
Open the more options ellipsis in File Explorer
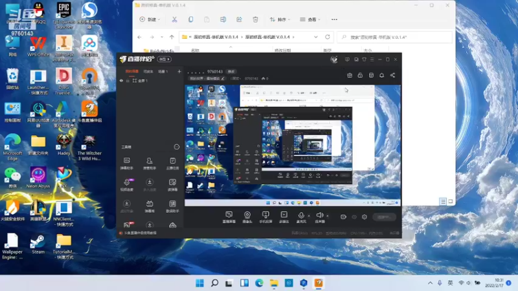point(334,19)
